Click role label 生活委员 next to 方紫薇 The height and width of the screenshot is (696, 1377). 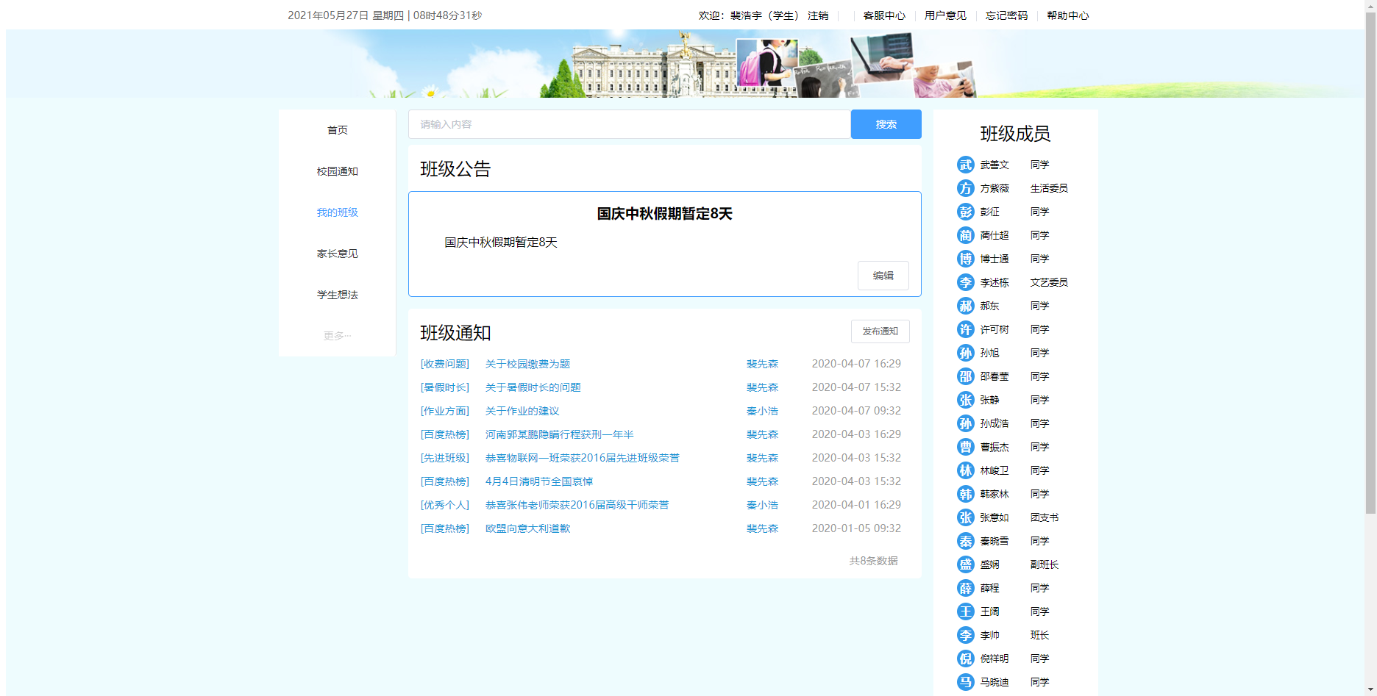(1048, 188)
